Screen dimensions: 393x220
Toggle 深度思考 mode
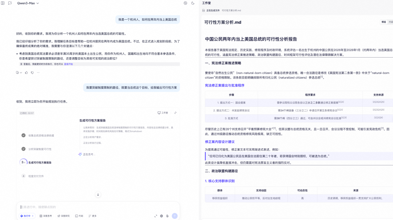pyautogui.click(x=45, y=216)
